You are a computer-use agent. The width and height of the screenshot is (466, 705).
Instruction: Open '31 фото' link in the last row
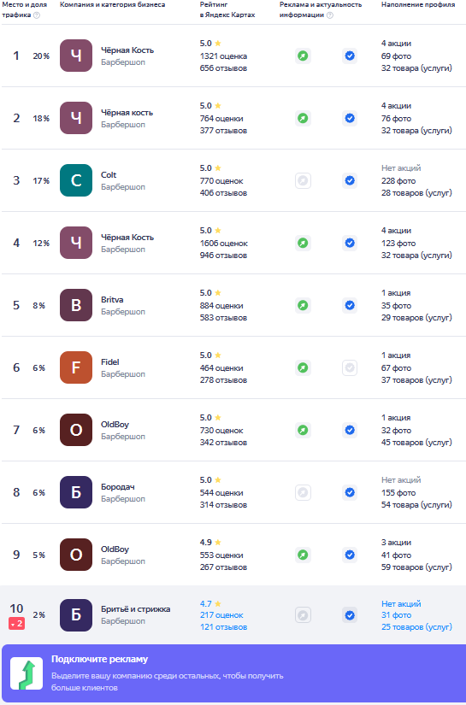coord(396,615)
